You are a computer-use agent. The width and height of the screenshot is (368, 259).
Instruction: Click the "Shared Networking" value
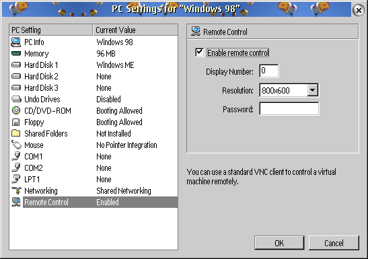pyautogui.click(x=124, y=190)
